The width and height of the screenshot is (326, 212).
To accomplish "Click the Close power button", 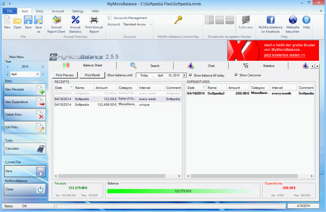I will (25, 189).
